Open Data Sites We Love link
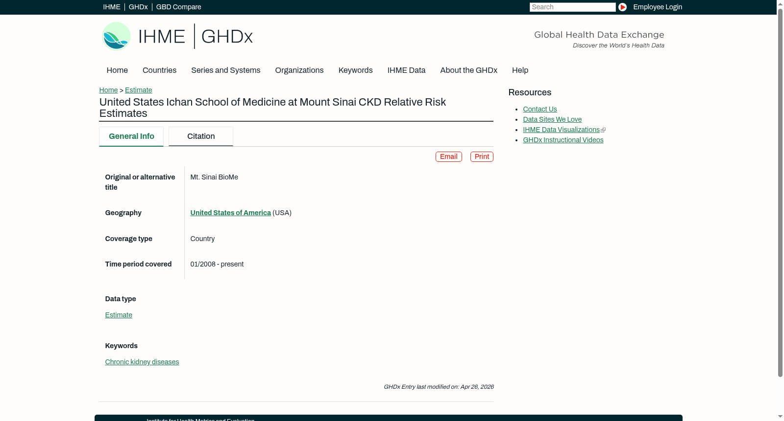The height and width of the screenshot is (421, 784). [552, 119]
